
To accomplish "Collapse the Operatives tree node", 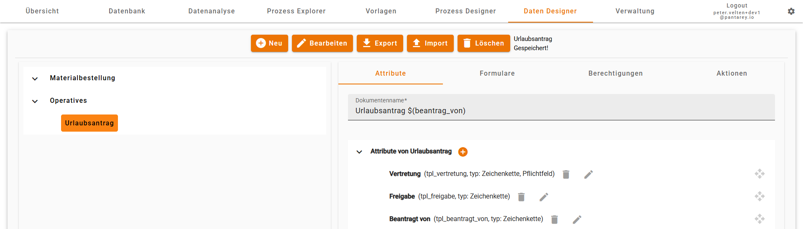I will click(x=35, y=101).
